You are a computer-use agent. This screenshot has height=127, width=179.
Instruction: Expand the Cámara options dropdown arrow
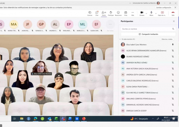coord(146,13)
